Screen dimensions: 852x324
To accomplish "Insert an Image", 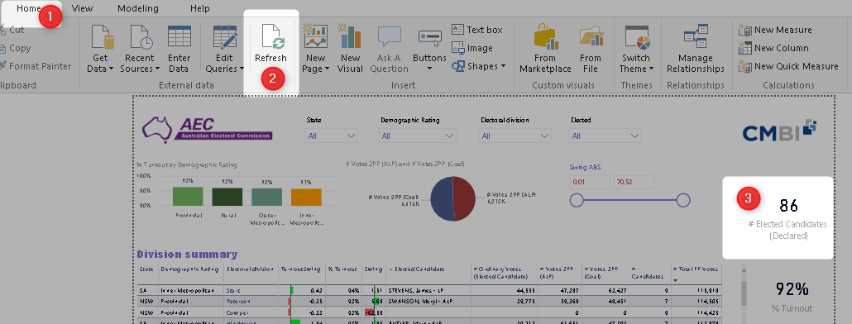I will [471, 48].
